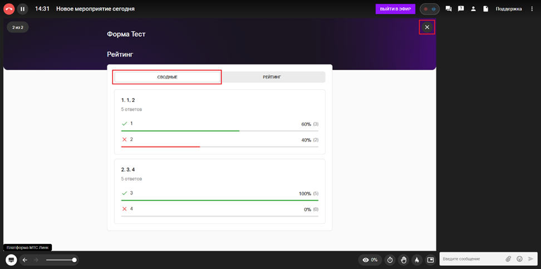Open the presentation screen icon at bottom left
The image size is (541, 269).
point(11,260)
